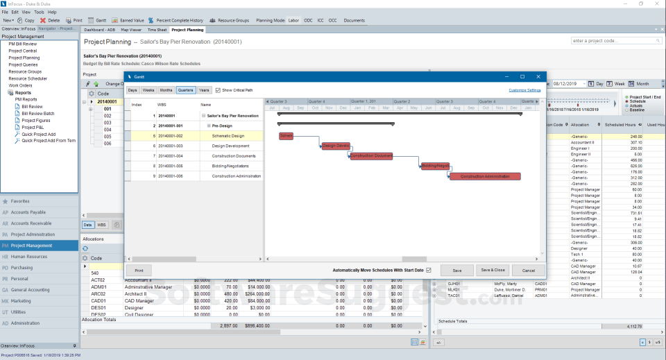Switch Gantt scale to Months

click(x=166, y=90)
